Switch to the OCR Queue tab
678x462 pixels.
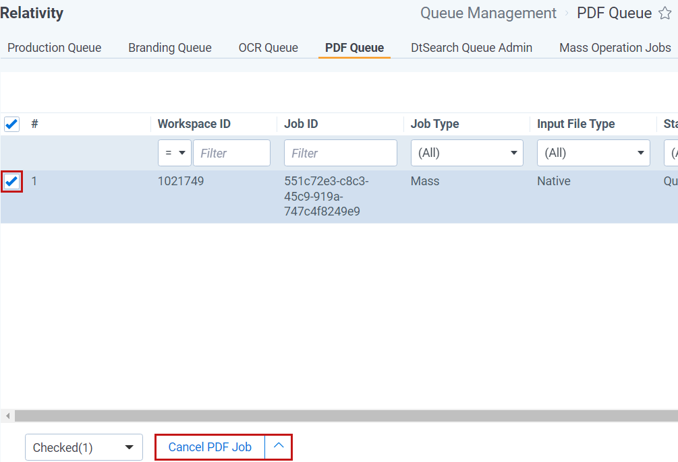tap(268, 48)
